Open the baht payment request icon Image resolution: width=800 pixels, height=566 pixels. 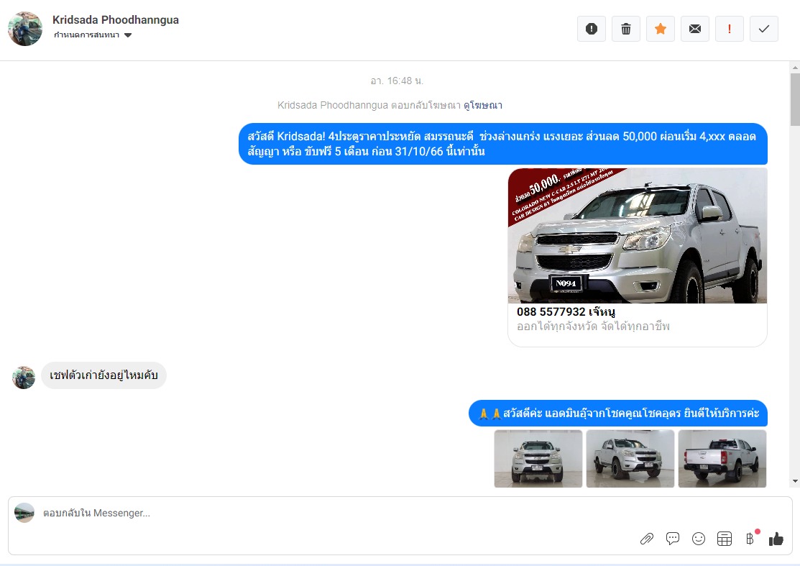tap(750, 539)
